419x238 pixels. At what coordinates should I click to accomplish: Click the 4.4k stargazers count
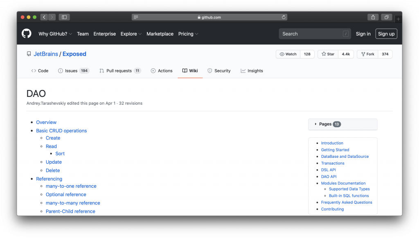346,54
